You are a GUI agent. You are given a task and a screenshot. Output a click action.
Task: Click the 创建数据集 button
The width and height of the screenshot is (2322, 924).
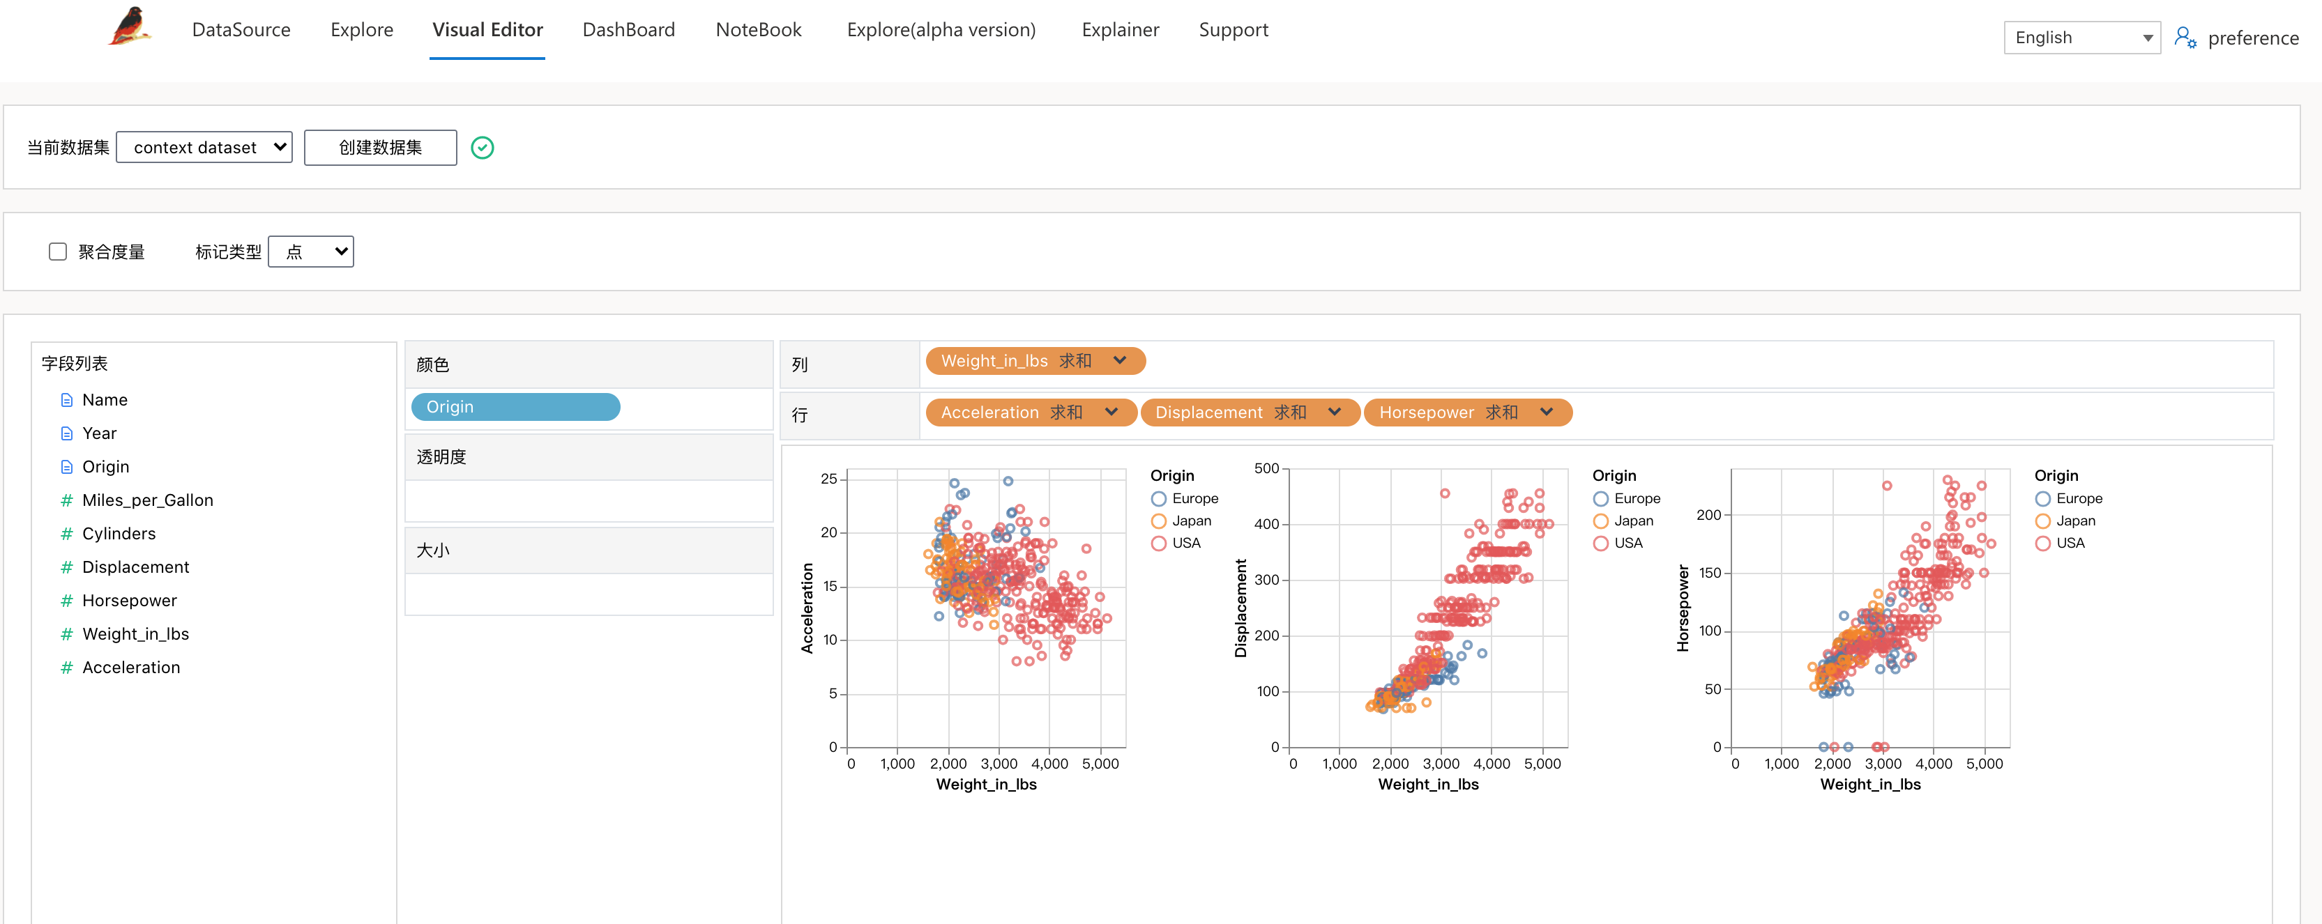[x=379, y=148]
